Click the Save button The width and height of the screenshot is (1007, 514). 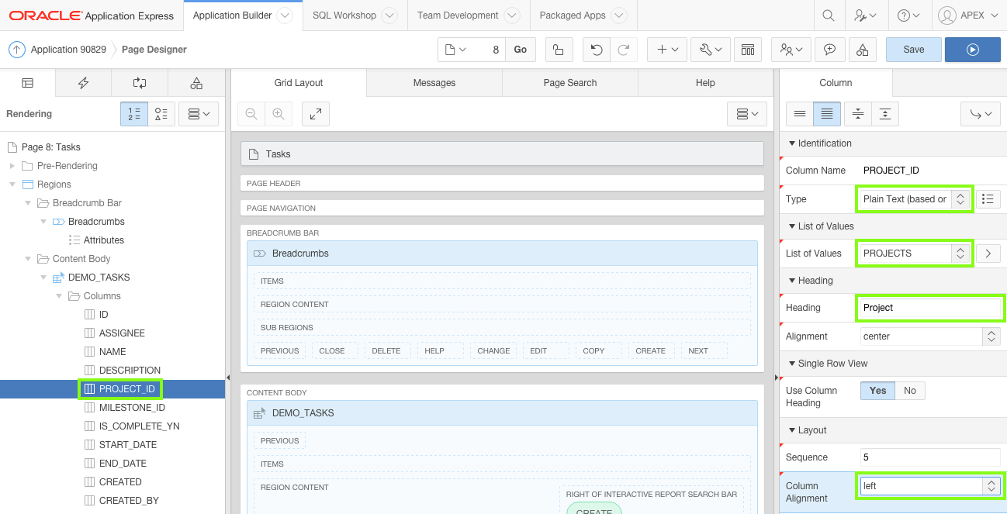coord(913,49)
